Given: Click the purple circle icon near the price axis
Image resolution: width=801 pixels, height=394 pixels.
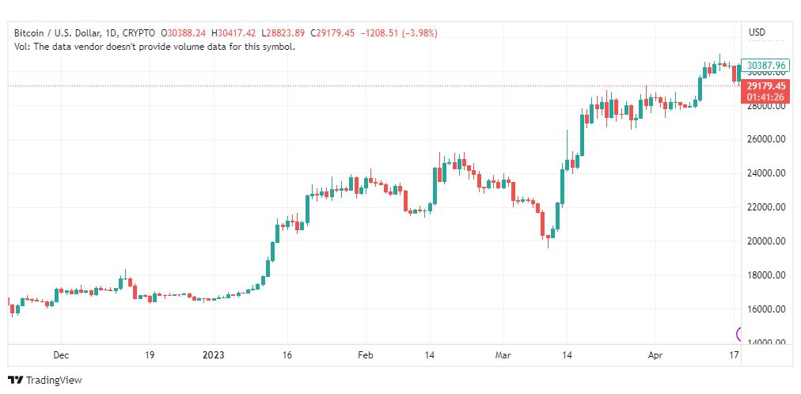Looking at the screenshot, I should [742, 334].
